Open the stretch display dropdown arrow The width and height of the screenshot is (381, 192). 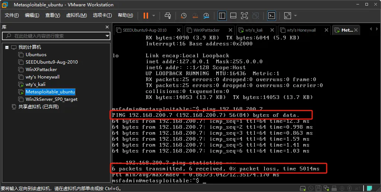coord(295,16)
